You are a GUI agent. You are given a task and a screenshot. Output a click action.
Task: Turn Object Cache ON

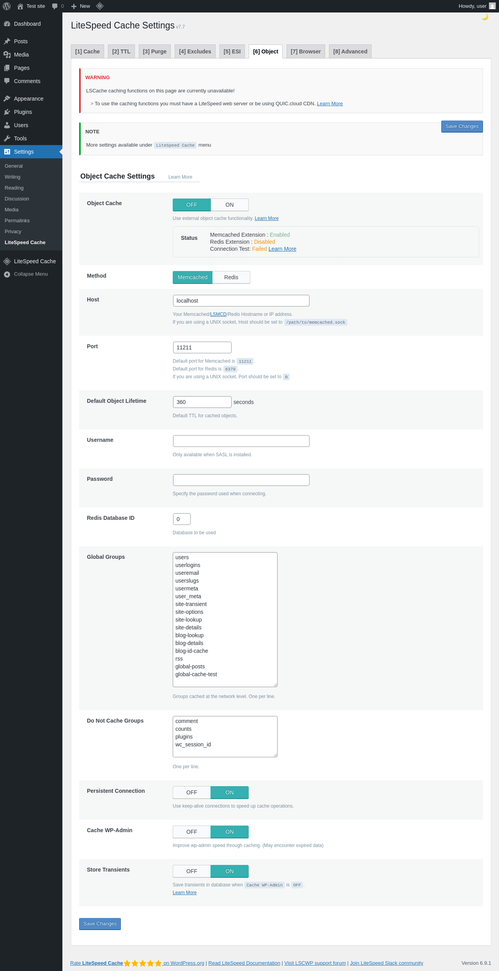tap(229, 205)
